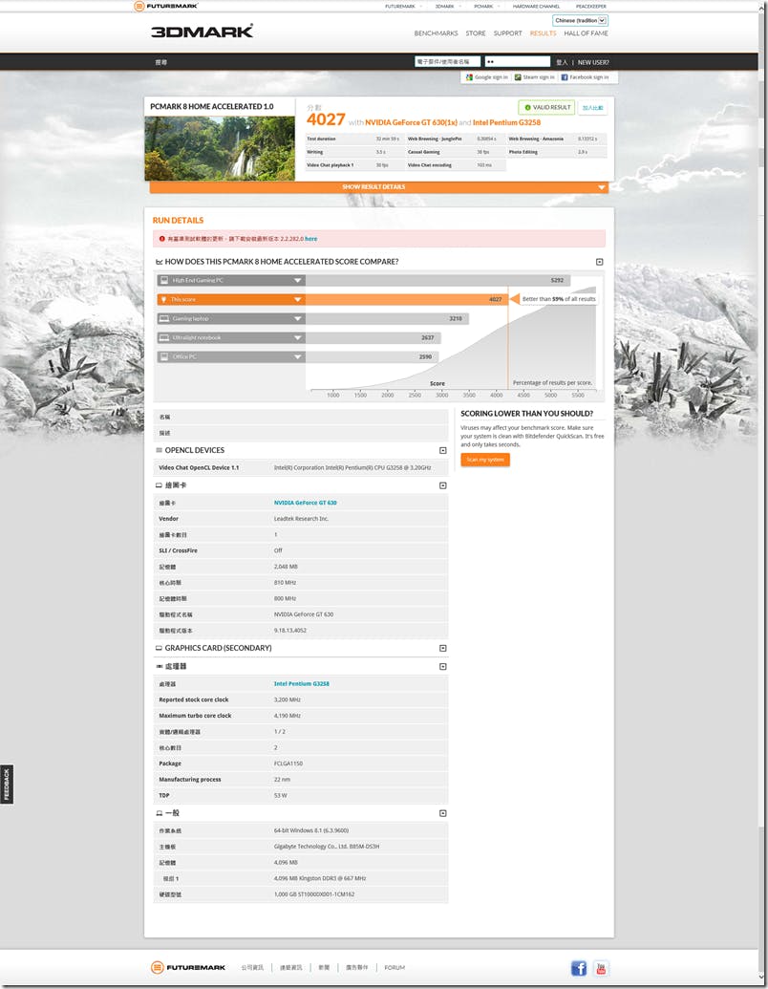Expand the High End Gaming PC comparison row
Image resolution: width=768 pixels, height=989 pixels.
click(x=298, y=280)
